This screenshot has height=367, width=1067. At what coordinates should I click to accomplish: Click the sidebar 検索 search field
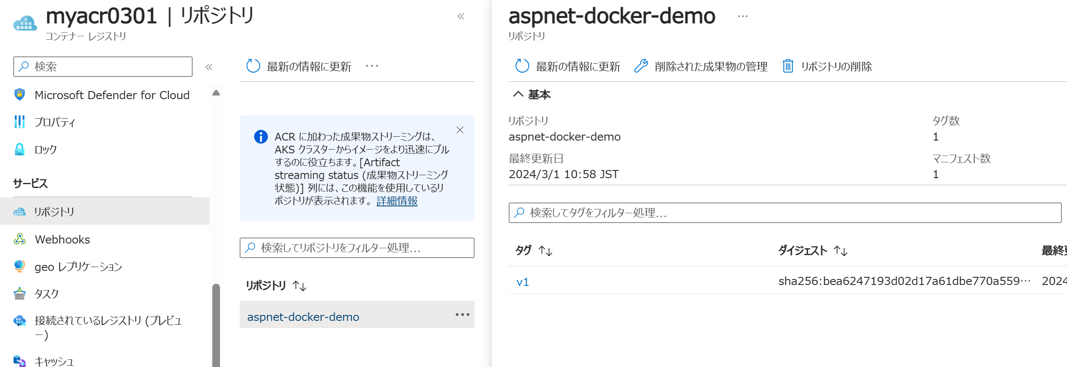tap(103, 67)
